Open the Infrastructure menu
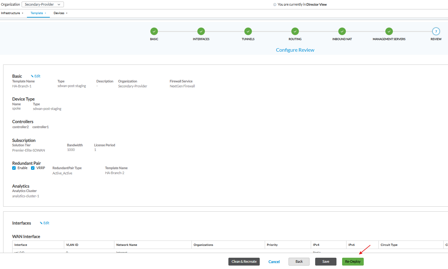The width and height of the screenshot is (448, 269). [x=12, y=13]
